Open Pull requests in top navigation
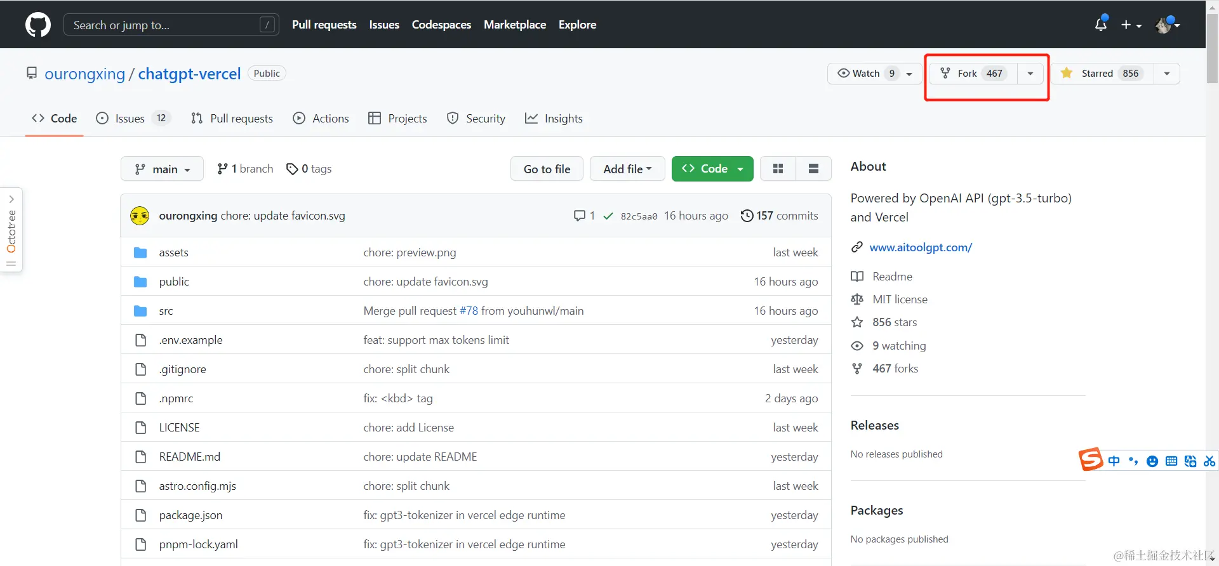The height and width of the screenshot is (566, 1219). click(324, 25)
